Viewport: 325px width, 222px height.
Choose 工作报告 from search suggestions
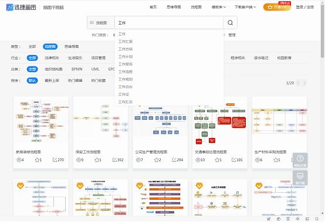pos(126,64)
